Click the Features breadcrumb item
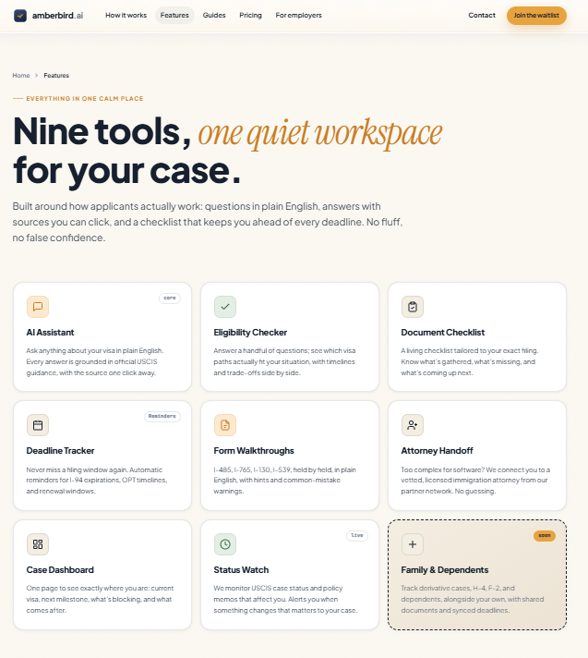This screenshot has width=588, height=658. pyautogui.click(x=56, y=76)
